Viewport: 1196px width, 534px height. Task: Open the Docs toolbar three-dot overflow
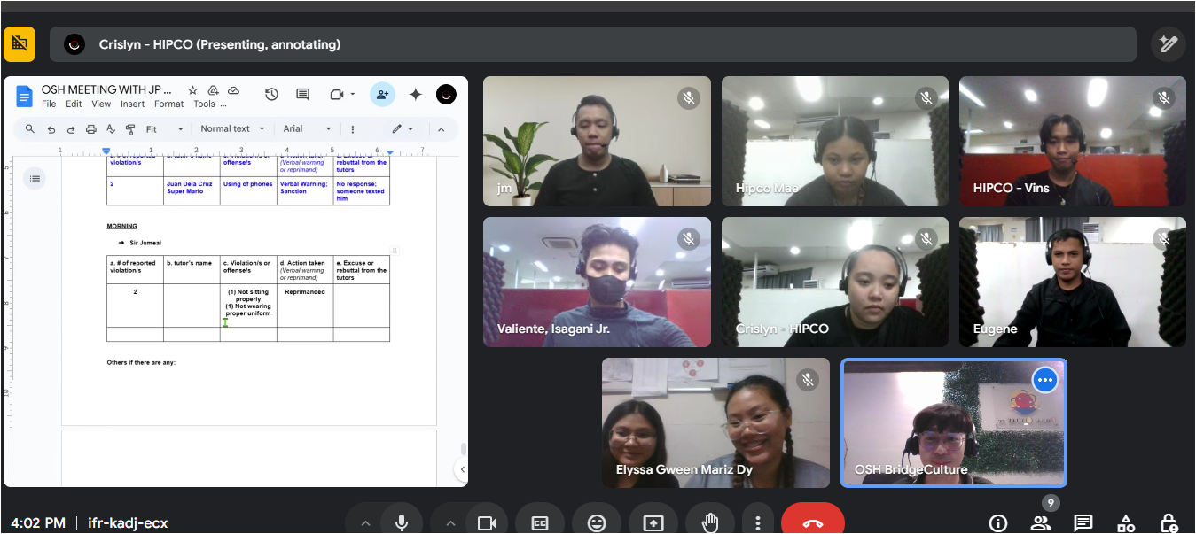(353, 129)
